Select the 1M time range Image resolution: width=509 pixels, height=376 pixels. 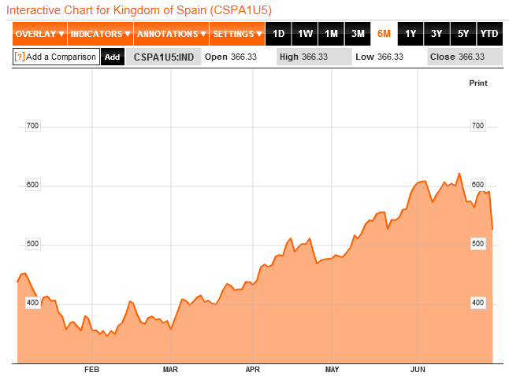331,34
